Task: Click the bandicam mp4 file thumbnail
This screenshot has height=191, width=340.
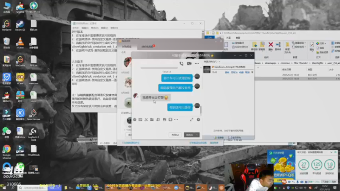Action: click(207, 69)
